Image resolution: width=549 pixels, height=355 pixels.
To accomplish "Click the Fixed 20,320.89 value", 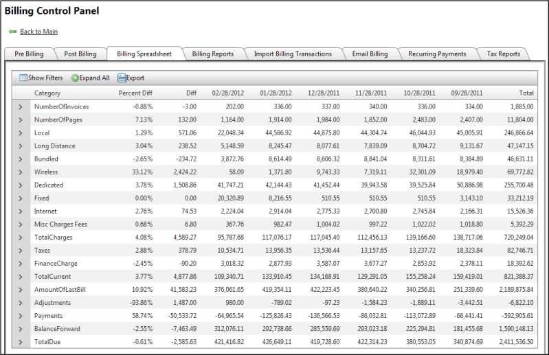I will pyautogui.click(x=230, y=198).
